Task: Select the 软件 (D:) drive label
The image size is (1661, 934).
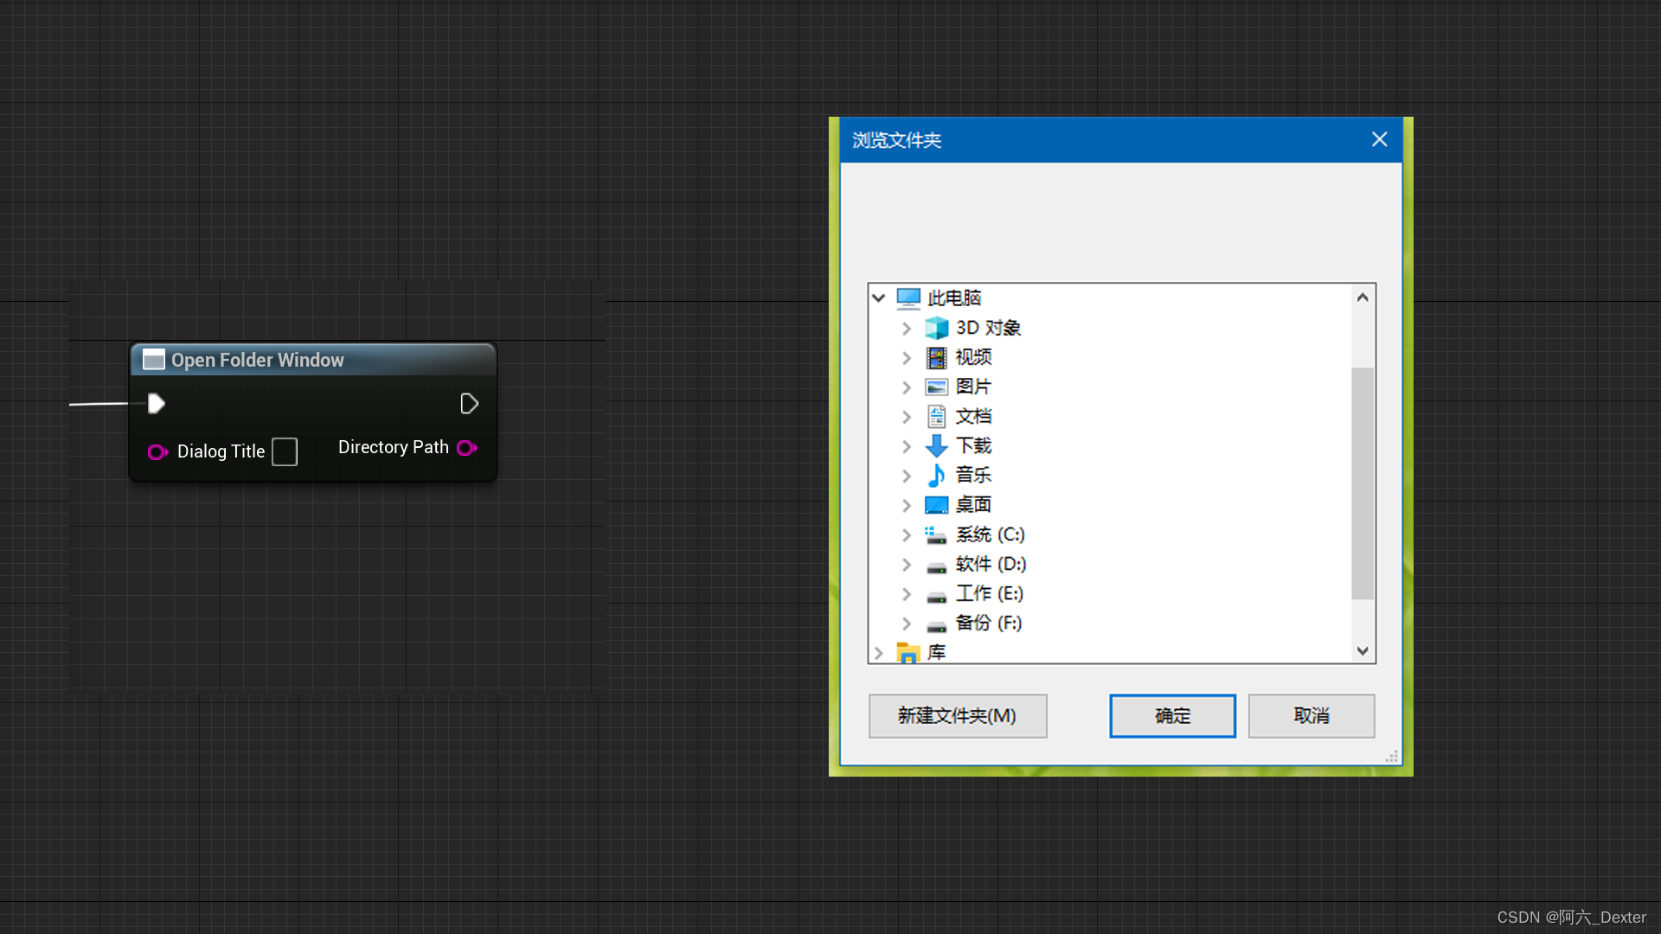Action: click(991, 564)
